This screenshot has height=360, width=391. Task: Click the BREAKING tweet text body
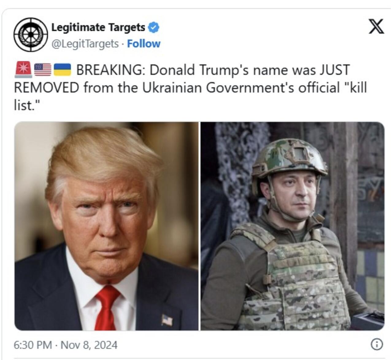click(190, 88)
